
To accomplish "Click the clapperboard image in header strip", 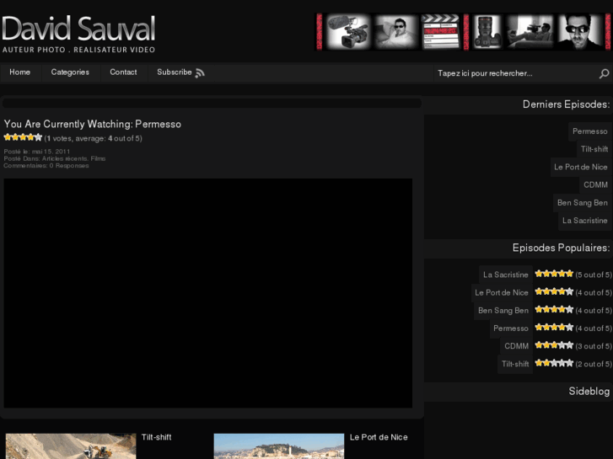I will [441, 32].
